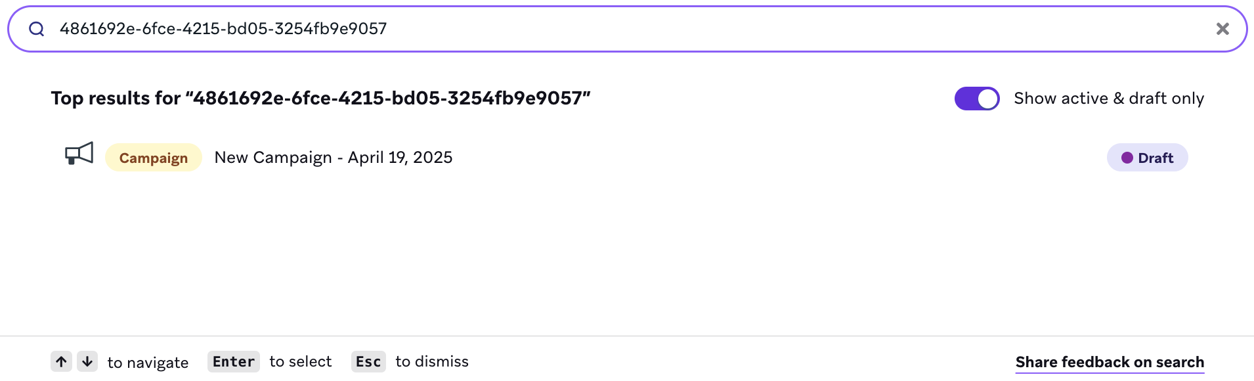The height and width of the screenshot is (381, 1254).
Task: Open Share feedback on search link
Action: click(x=1110, y=362)
